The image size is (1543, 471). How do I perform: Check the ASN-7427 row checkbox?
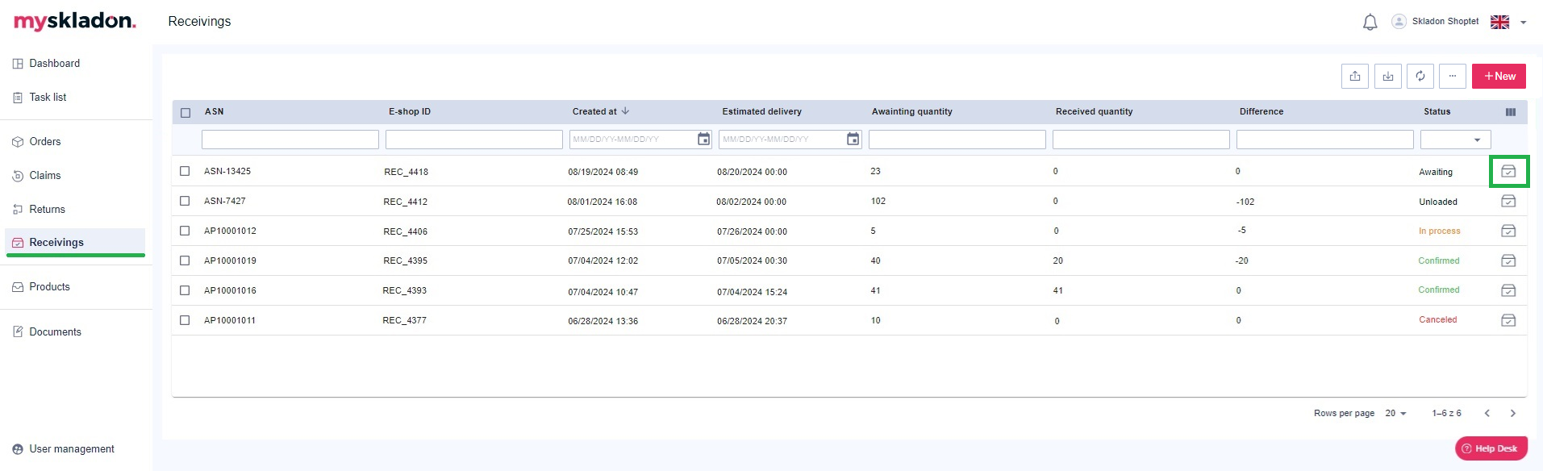point(185,201)
